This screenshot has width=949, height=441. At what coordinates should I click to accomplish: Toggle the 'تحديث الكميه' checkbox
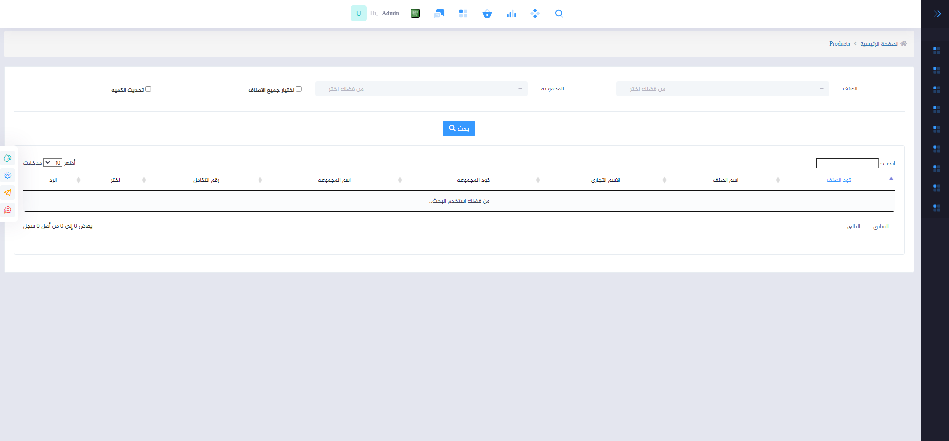148,89
